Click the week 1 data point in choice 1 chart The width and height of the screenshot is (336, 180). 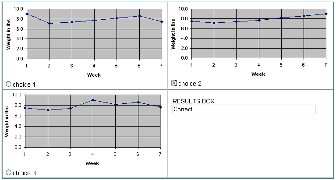(27, 14)
